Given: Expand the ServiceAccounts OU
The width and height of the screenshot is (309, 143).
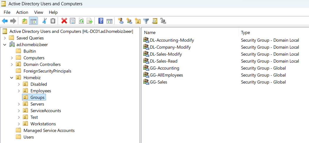Looking at the screenshot, I should (19, 111).
